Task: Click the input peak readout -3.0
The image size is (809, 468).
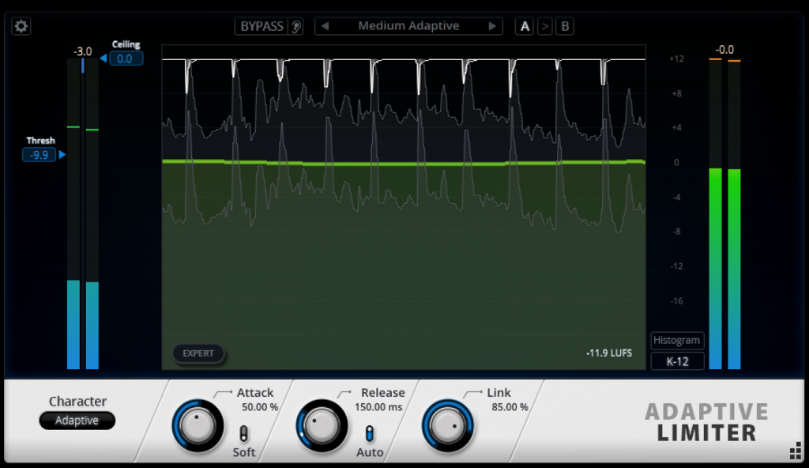Action: 82,51
